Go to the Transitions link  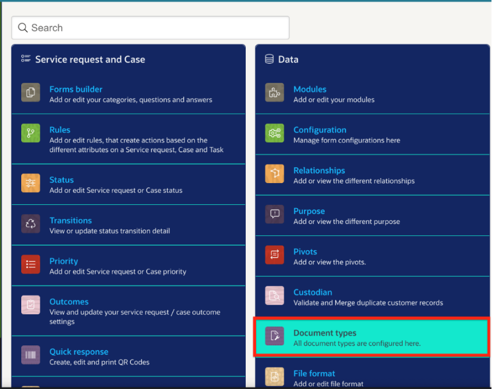tap(70, 221)
